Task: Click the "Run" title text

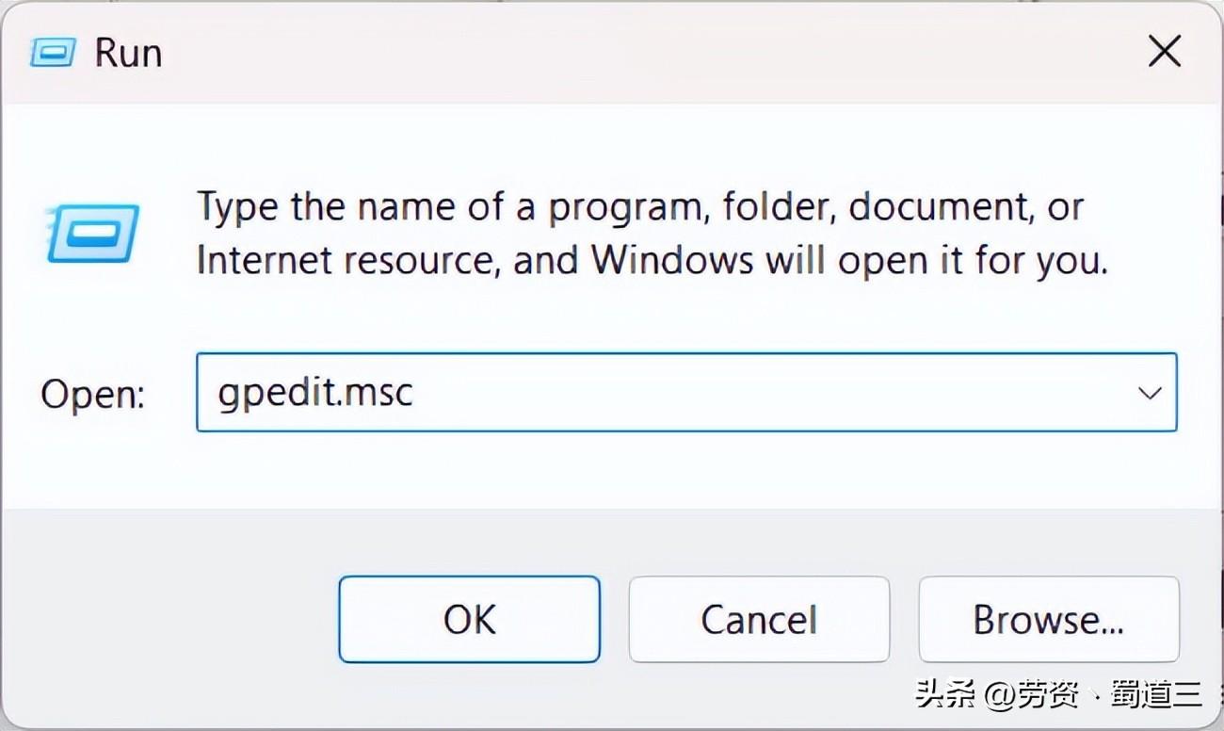Action: click(128, 53)
